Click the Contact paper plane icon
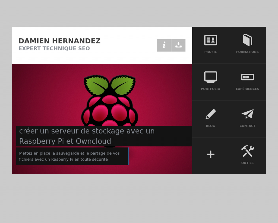The height and width of the screenshot is (223, 278). (247, 114)
